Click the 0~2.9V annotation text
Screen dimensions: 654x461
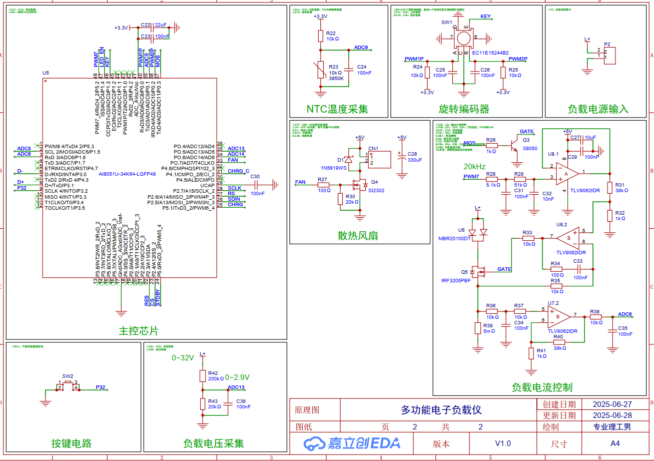pyautogui.click(x=237, y=377)
